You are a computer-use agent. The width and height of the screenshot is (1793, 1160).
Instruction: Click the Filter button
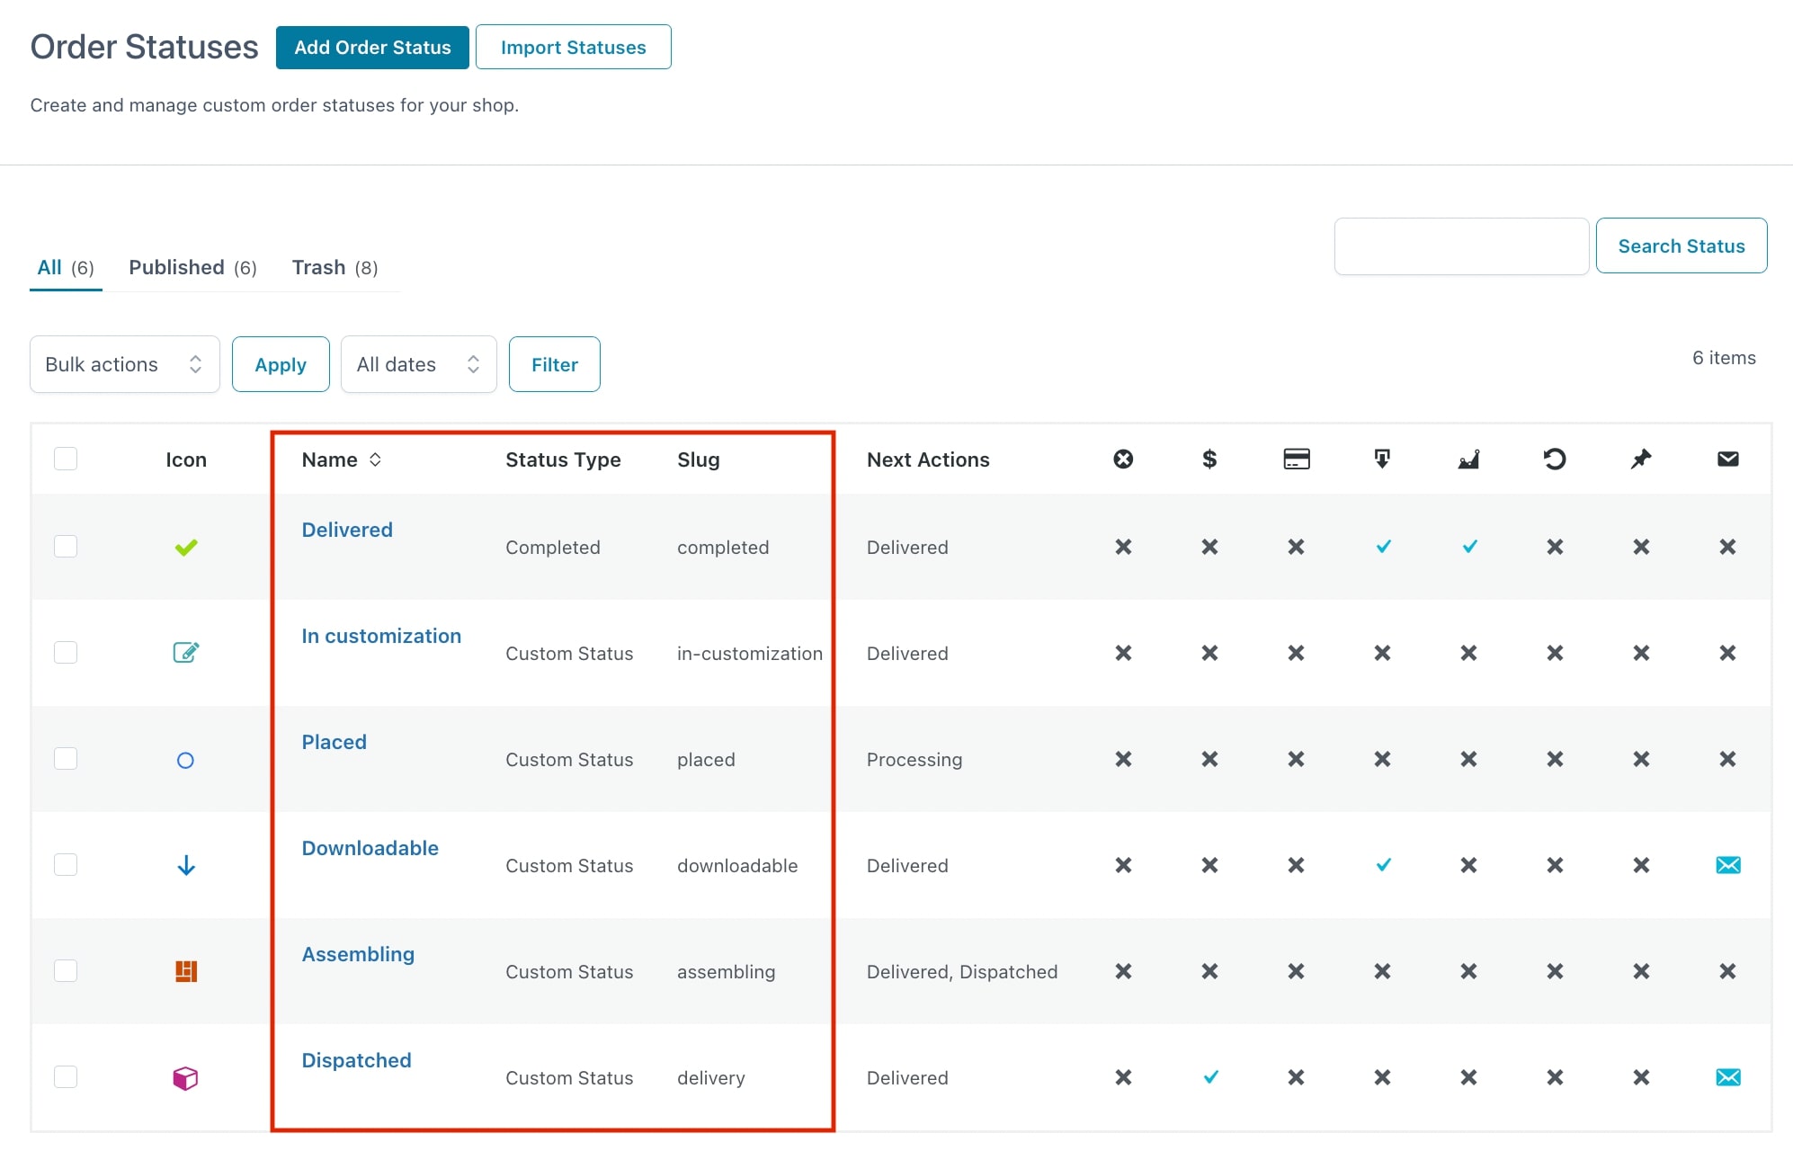coord(555,364)
